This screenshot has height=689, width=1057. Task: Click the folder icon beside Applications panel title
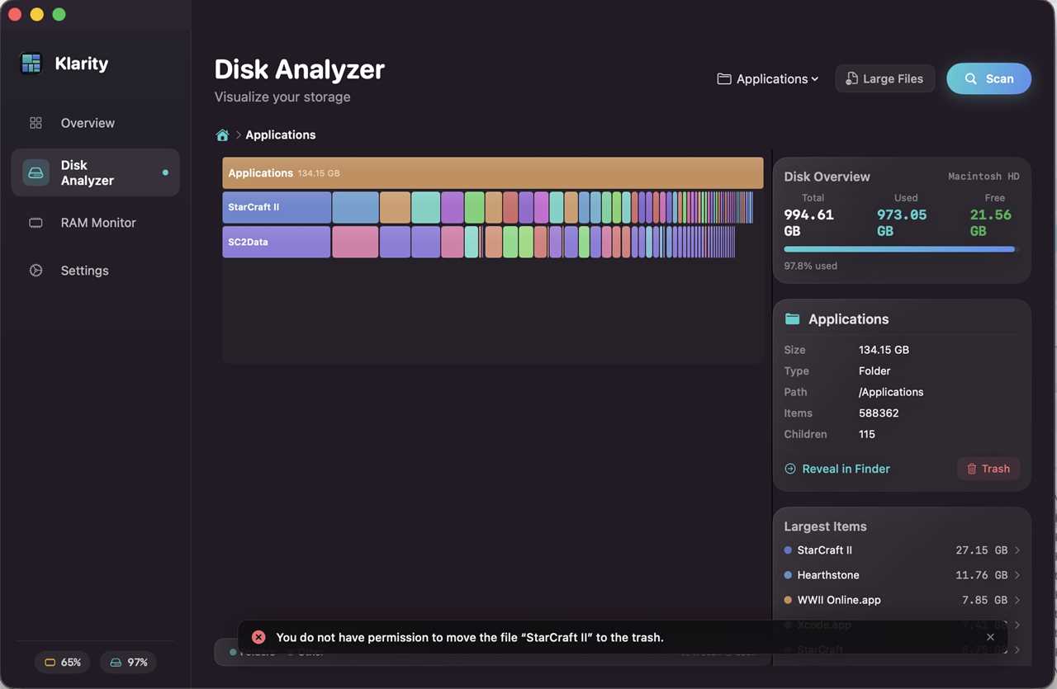tap(792, 319)
